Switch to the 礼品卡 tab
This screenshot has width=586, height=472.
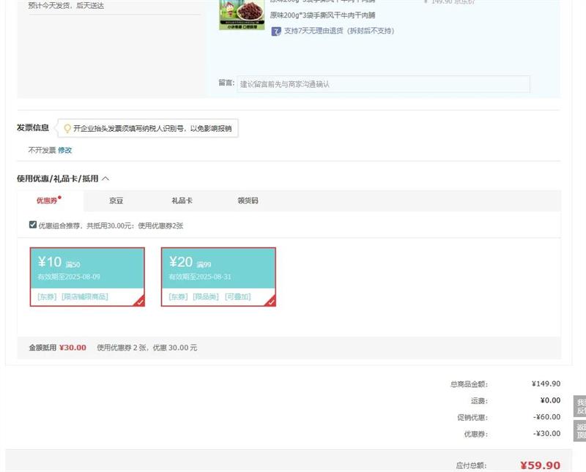[x=182, y=201]
